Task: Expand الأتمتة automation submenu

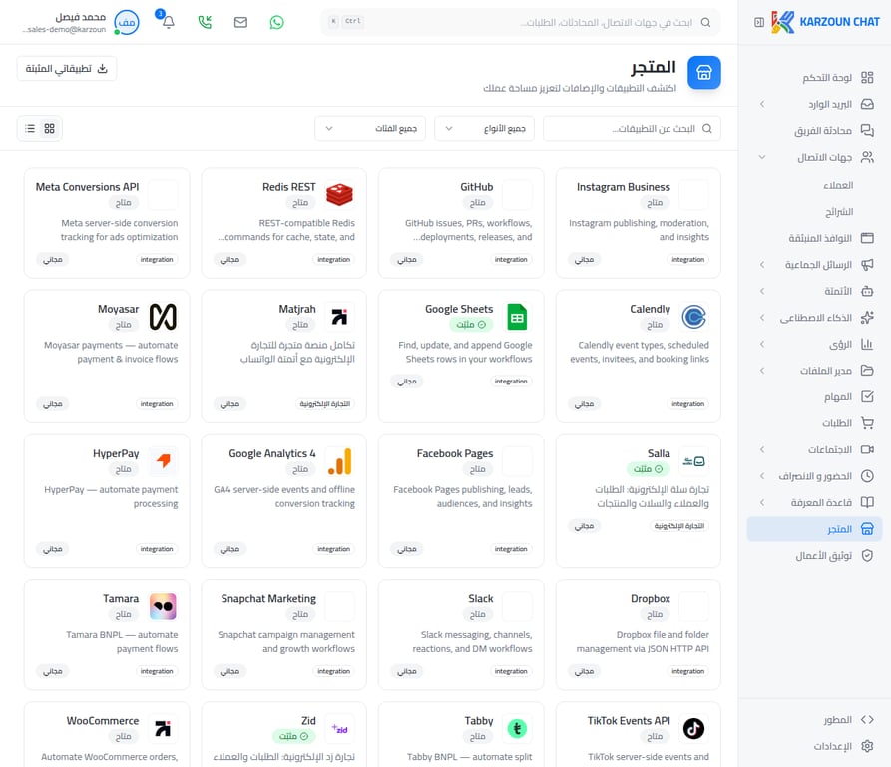Action: pos(762,291)
